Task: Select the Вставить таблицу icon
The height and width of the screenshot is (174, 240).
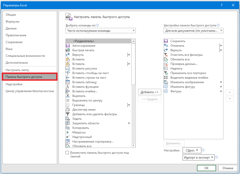Action: pyautogui.click(x=68, y=82)
